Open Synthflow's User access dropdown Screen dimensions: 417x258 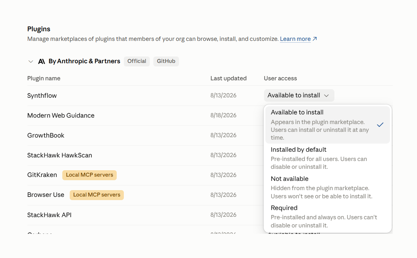(x=299, y=95)
